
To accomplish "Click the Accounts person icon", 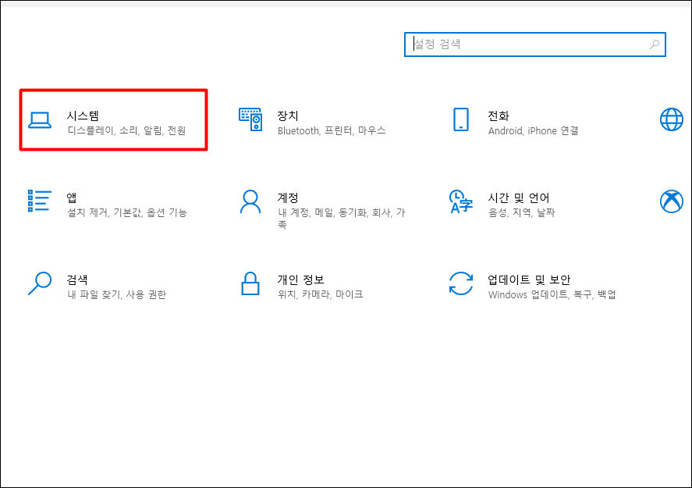I will [250, 201].
